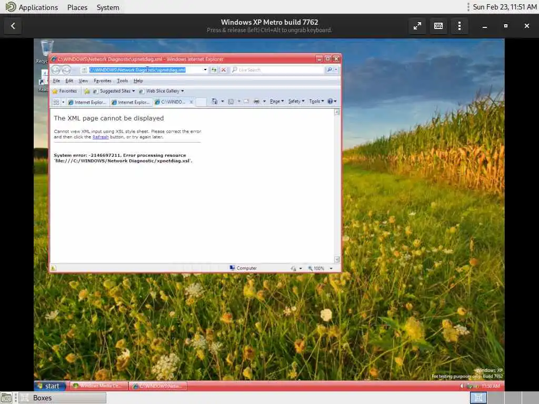539x404 pixels.
Task: Click the search magnifier button
Action: [330, 70]
